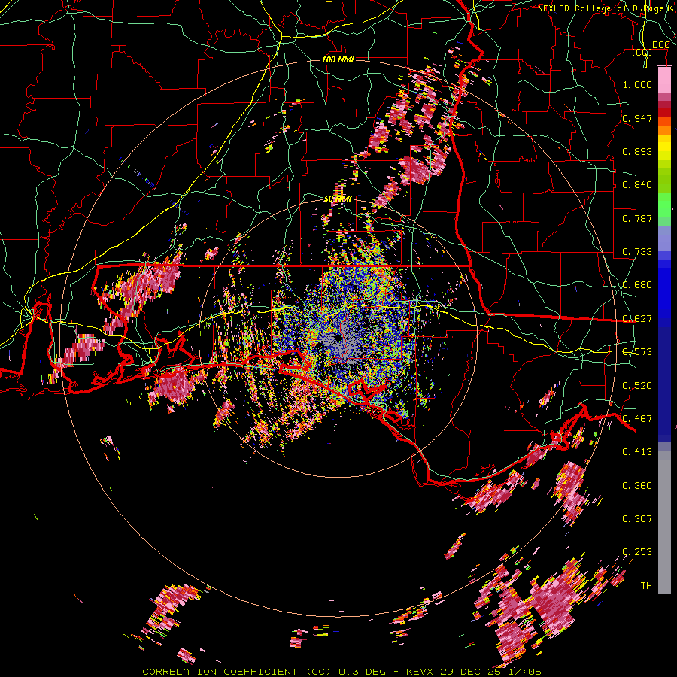Click the 0.840 legend value
The height and width of the screenshot is (677, 677).
pos(637,185)
